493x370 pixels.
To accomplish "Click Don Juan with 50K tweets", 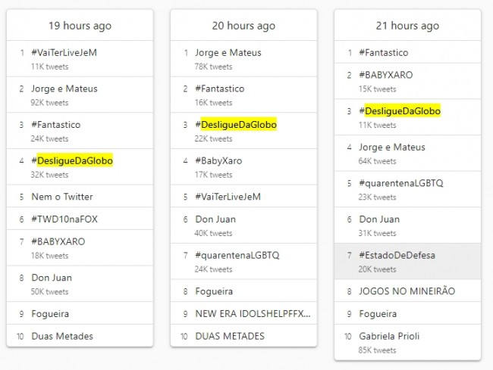I will (52, 278).
